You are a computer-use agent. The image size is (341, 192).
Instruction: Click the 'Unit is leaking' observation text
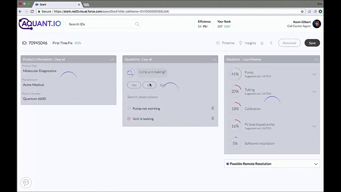(143, 119)
